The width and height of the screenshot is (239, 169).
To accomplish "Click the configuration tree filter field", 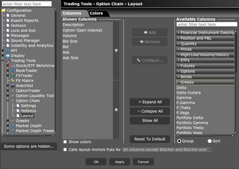I will (x=27, y=4).
